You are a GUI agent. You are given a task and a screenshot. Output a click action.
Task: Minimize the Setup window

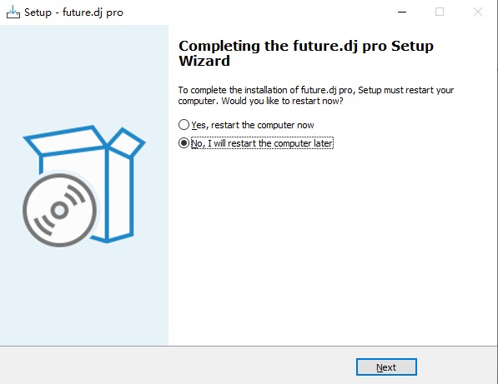pyautogui.click(x=402, y=12)
